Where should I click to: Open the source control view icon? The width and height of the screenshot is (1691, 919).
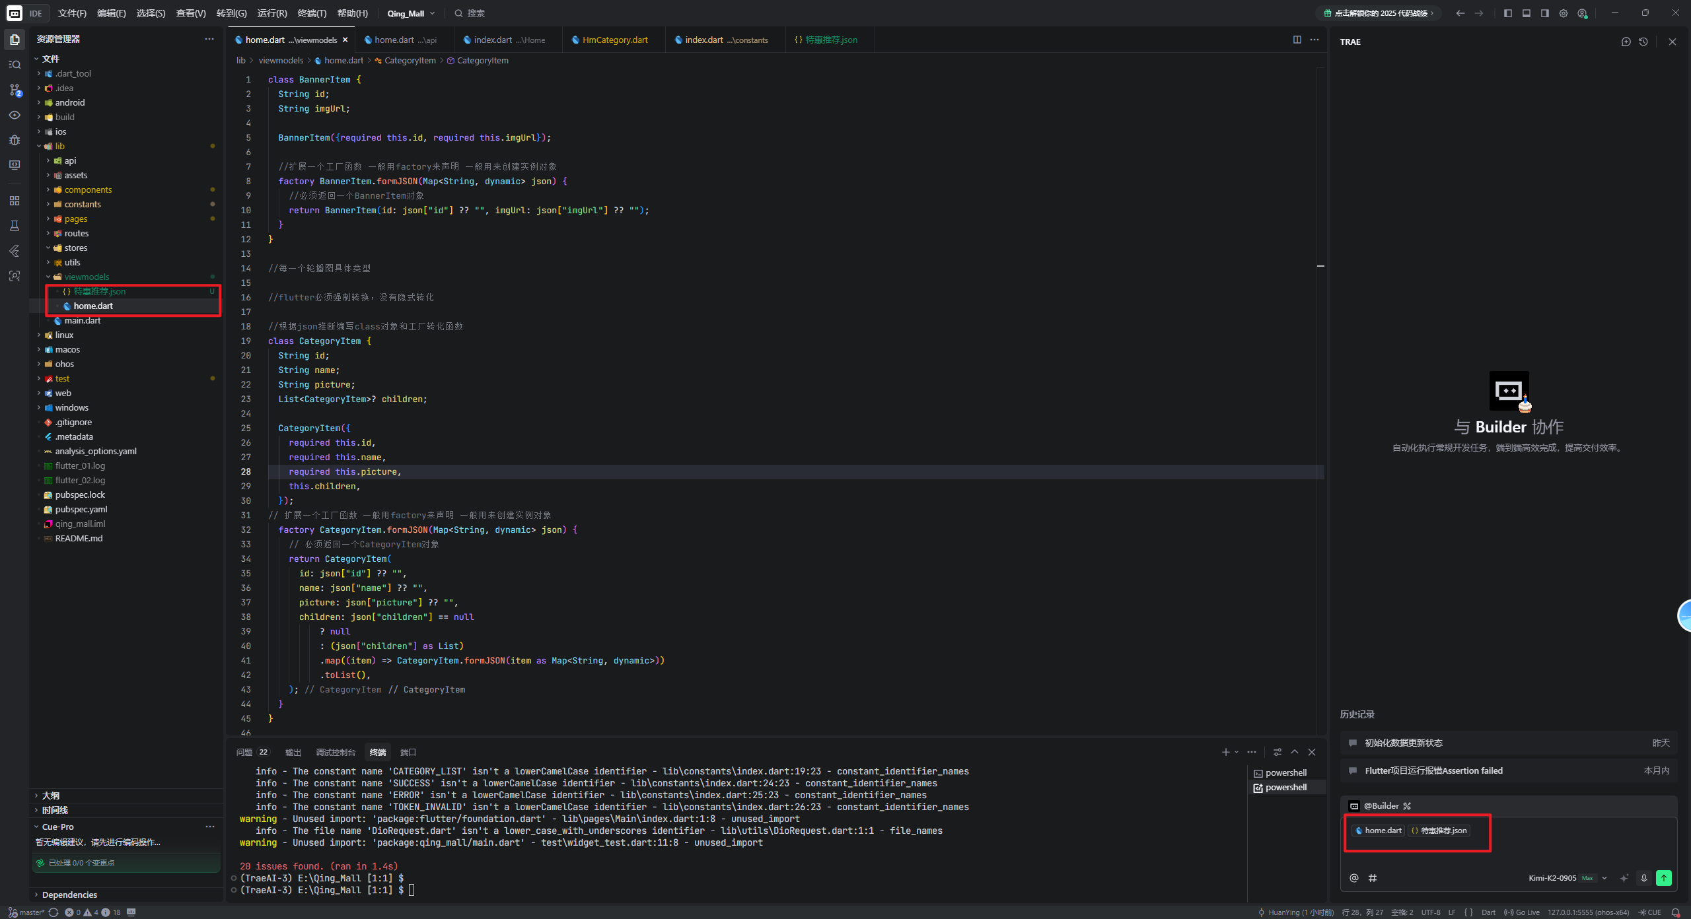coord(15,90)
